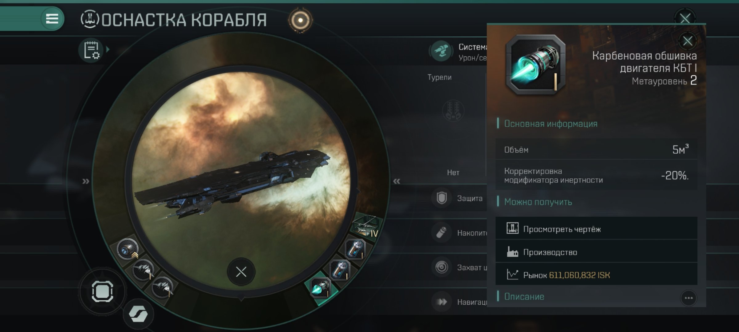739x332 pixels.
Task: Open the hamburger main menu
Action: click(52, 19)
